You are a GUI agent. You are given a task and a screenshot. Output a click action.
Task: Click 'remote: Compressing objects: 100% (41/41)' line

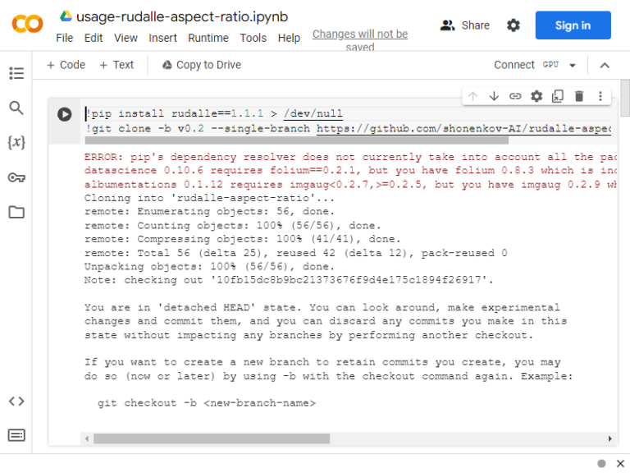[x=242, y=239]
